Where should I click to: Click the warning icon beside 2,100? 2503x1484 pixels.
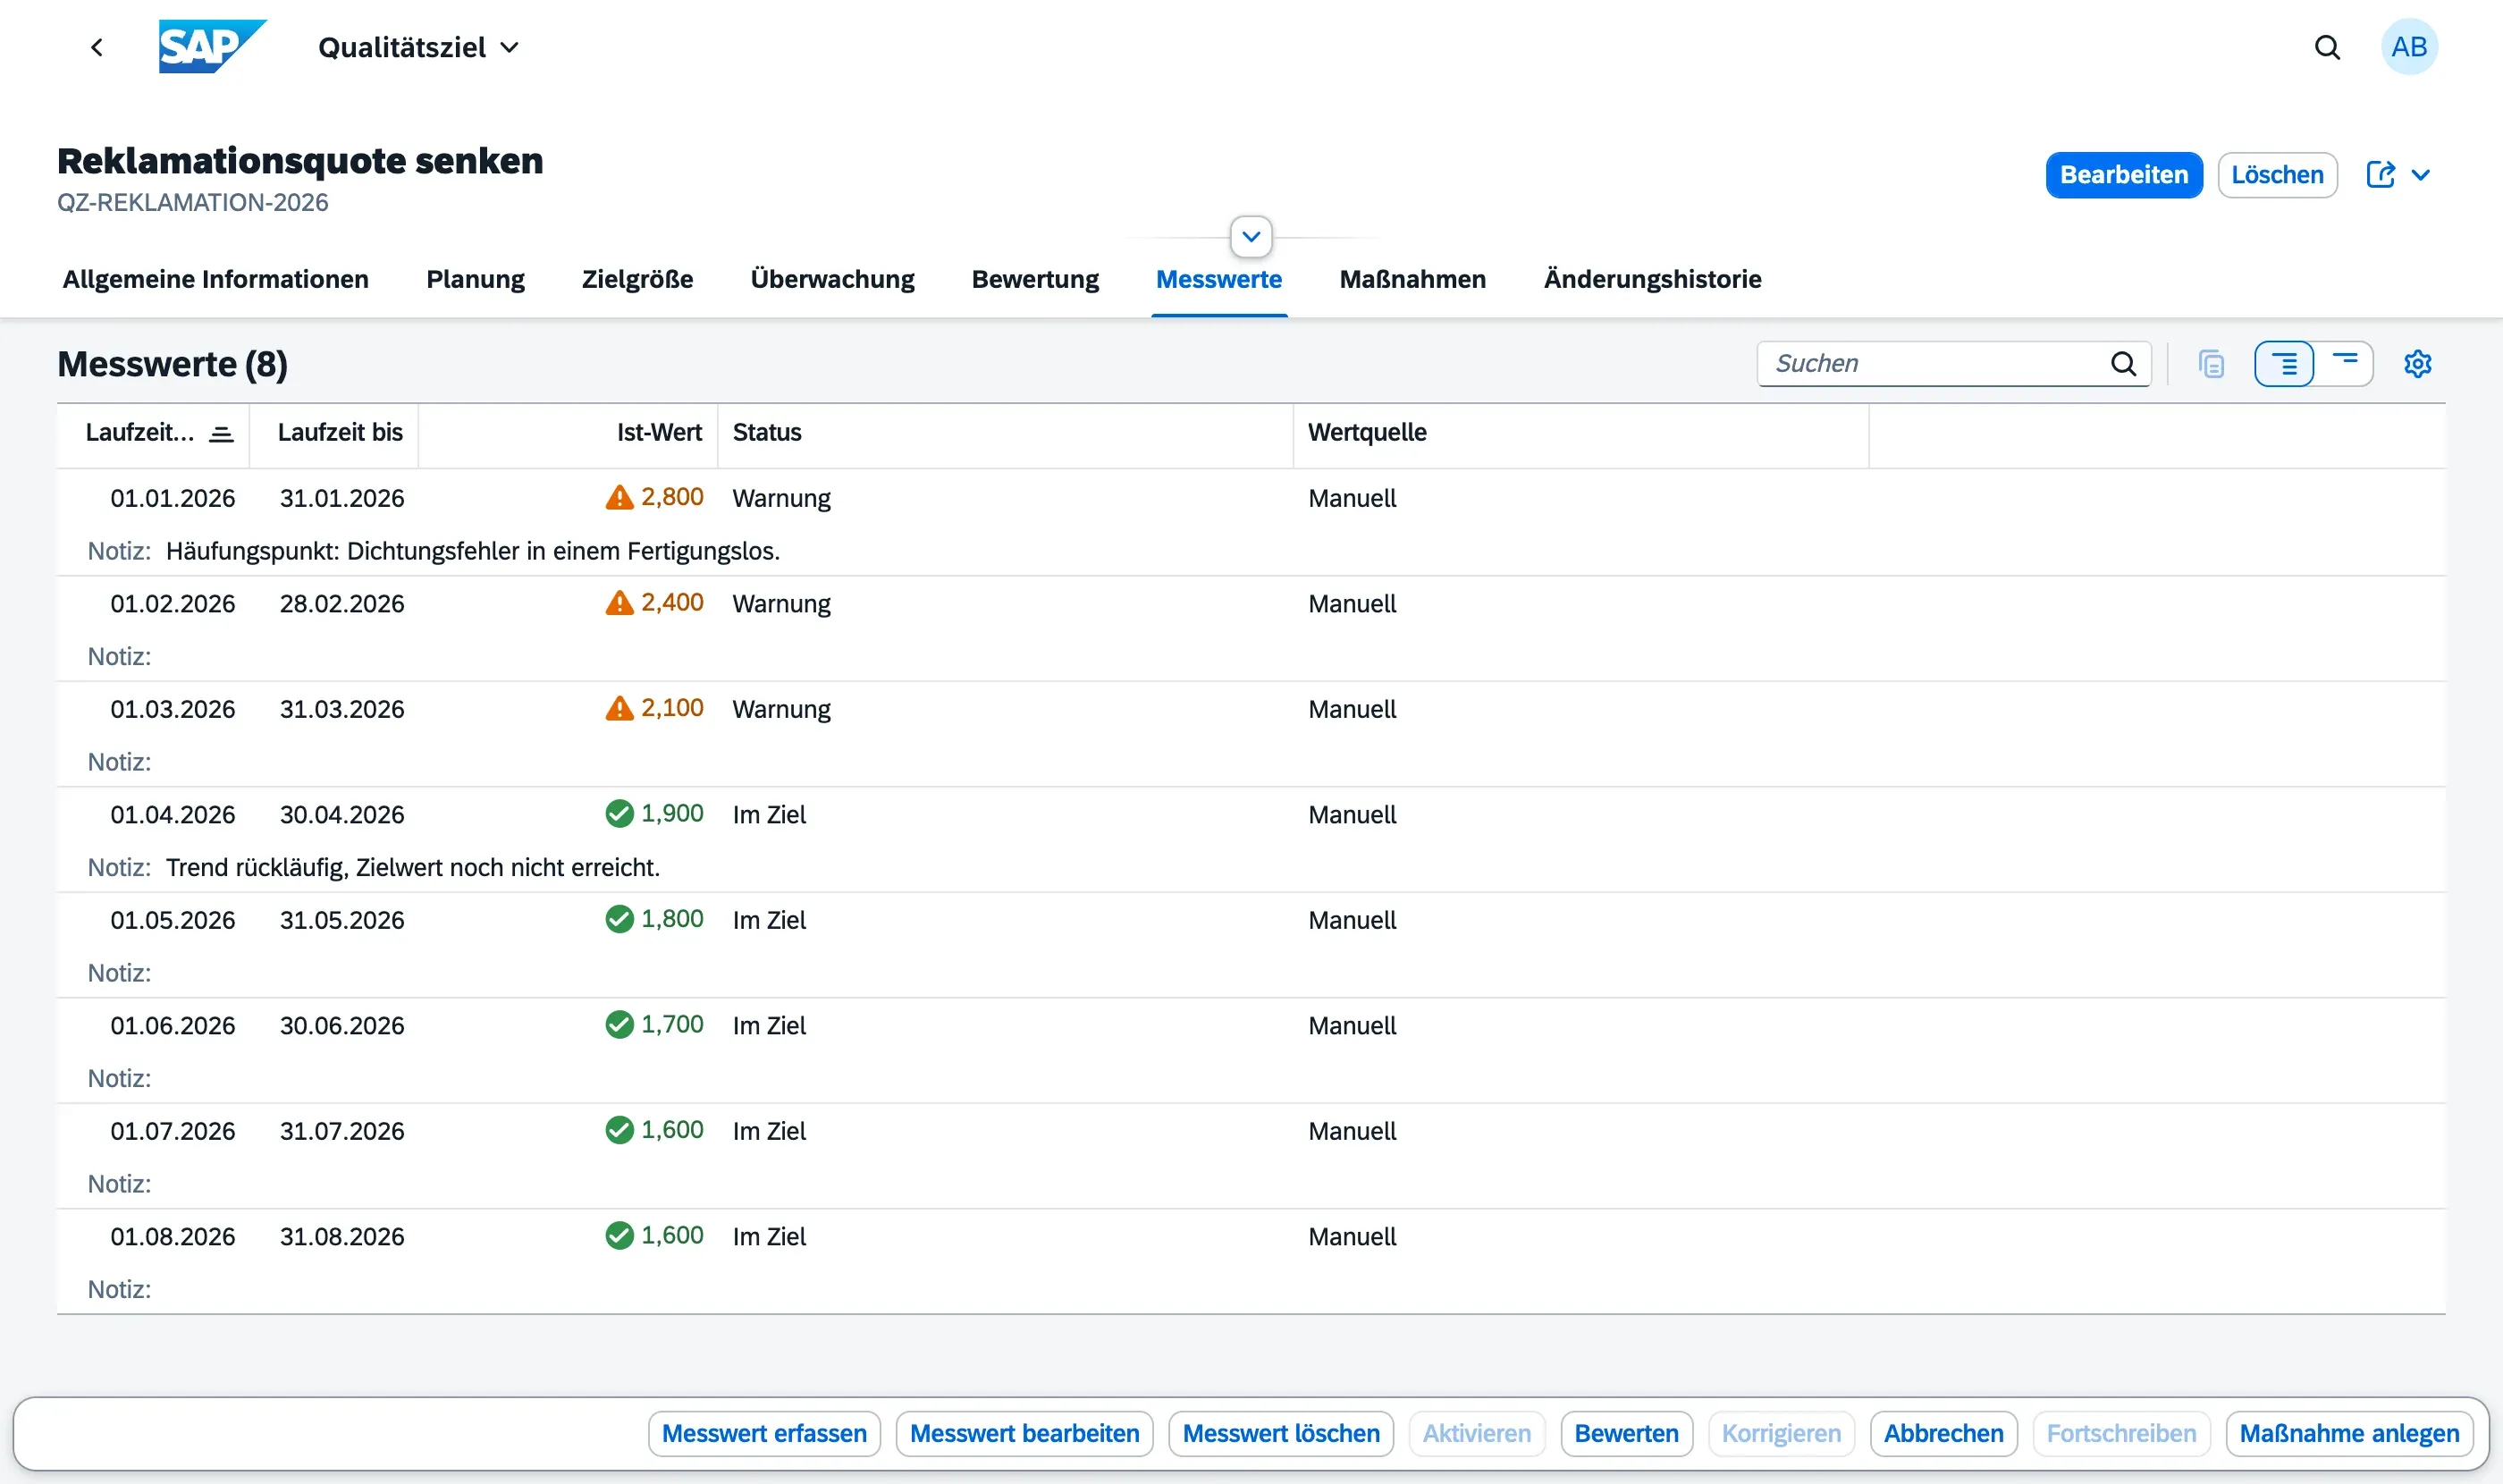pos(619,708)
